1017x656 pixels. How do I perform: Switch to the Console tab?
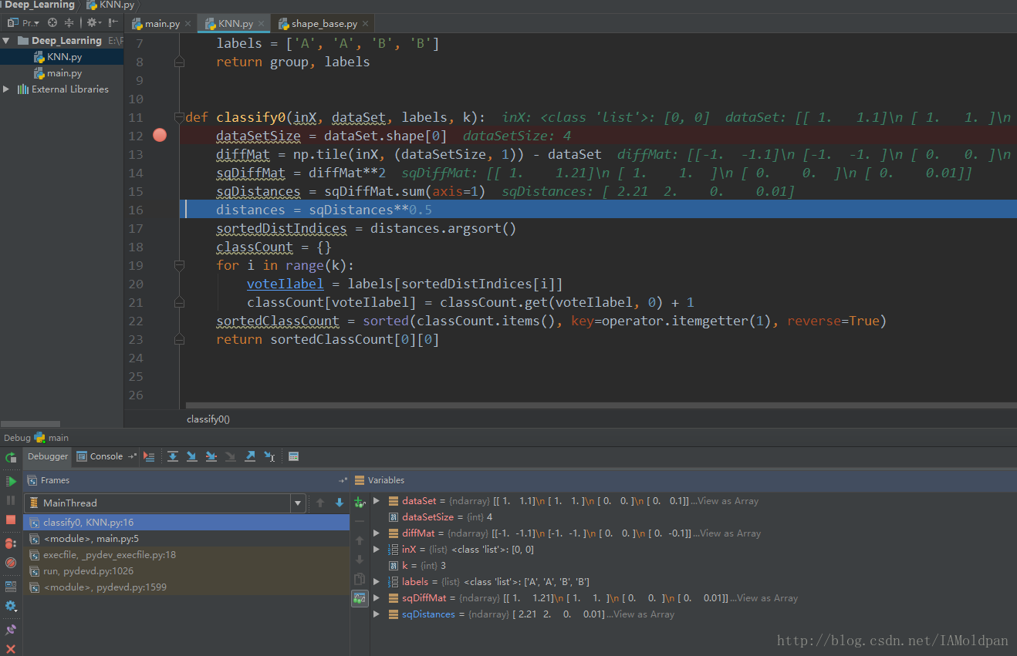click(100, 456)
